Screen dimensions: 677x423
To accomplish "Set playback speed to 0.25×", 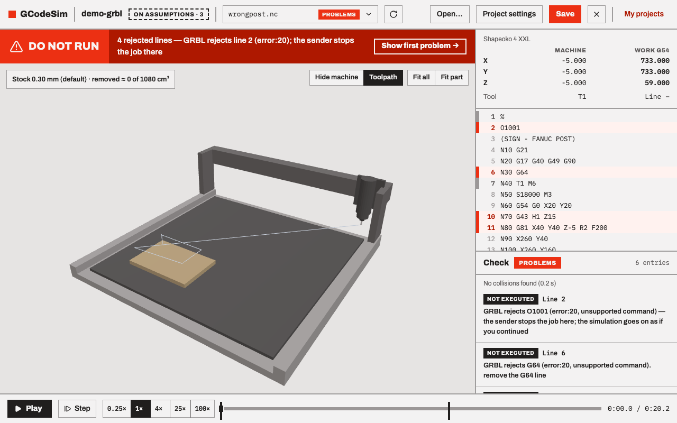I will [x=116, y=409].
